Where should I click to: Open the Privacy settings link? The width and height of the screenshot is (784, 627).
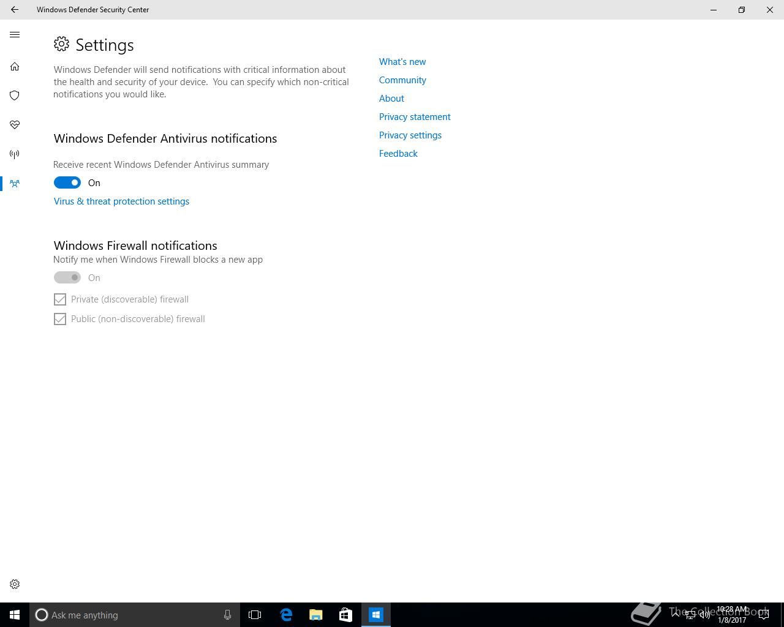coord(410,135)
